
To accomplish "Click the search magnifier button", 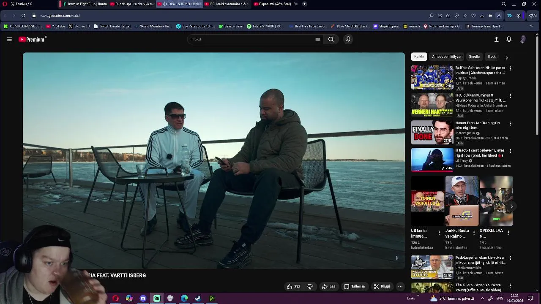I will coord(331,39).
